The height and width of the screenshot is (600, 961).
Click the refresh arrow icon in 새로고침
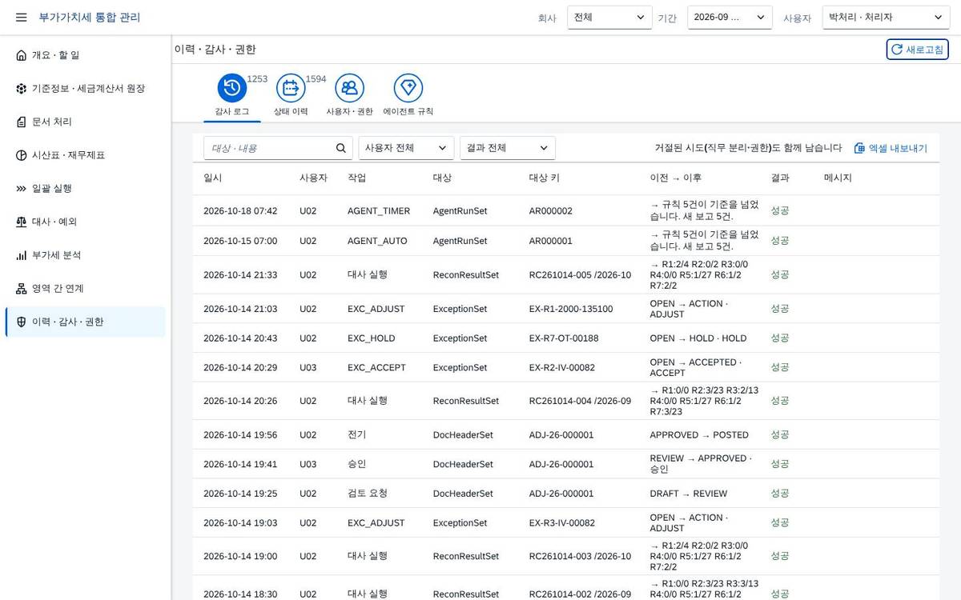point(897,50)
